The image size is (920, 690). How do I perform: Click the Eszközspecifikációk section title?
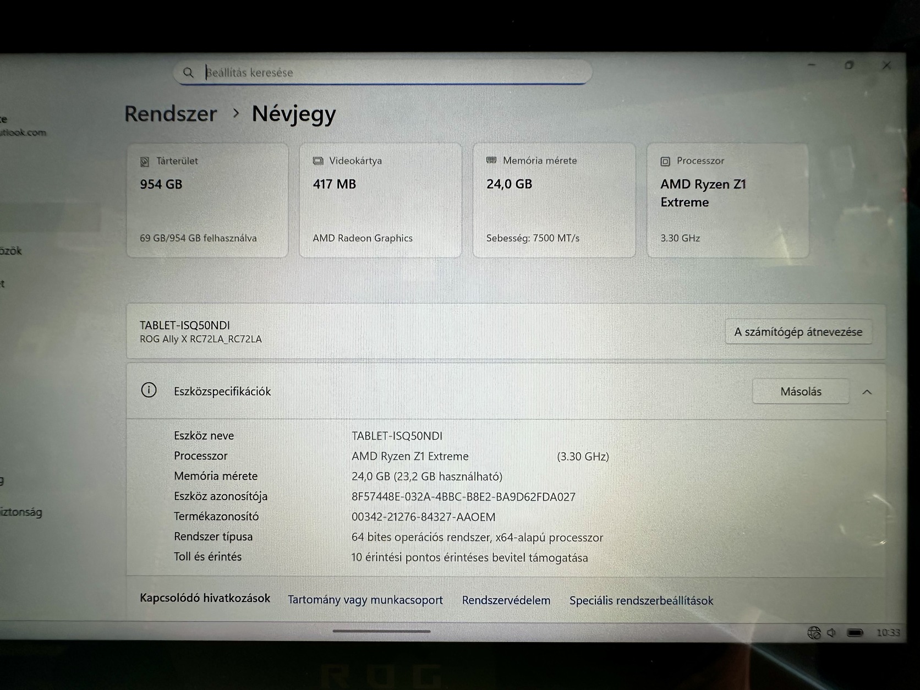pyautogui.click(x=222, y=391)
